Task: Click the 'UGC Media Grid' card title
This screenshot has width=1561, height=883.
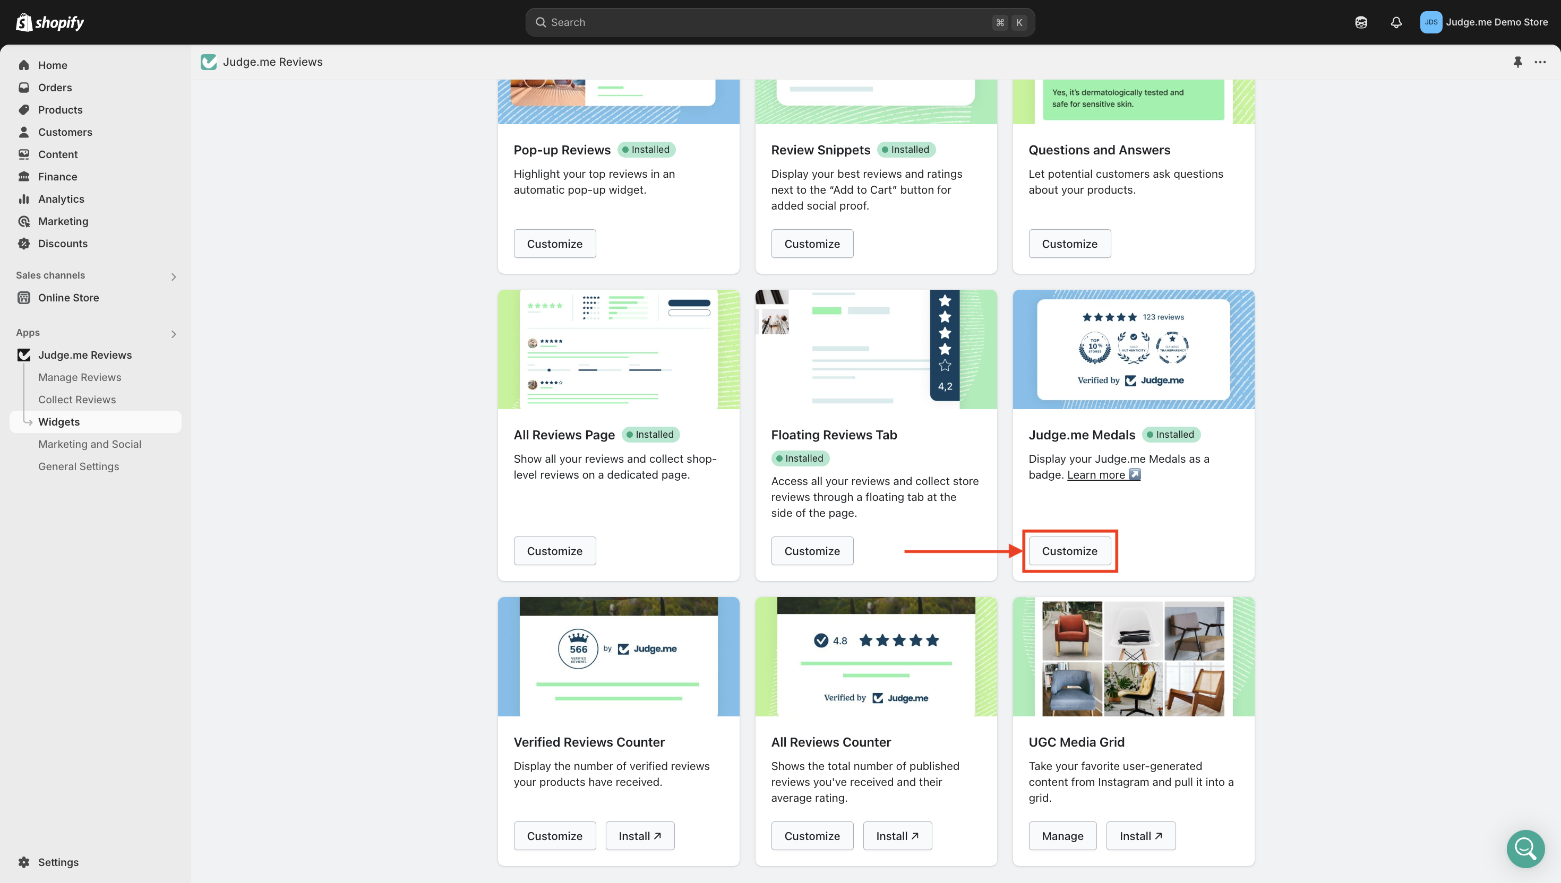Action: (1076, 742)
